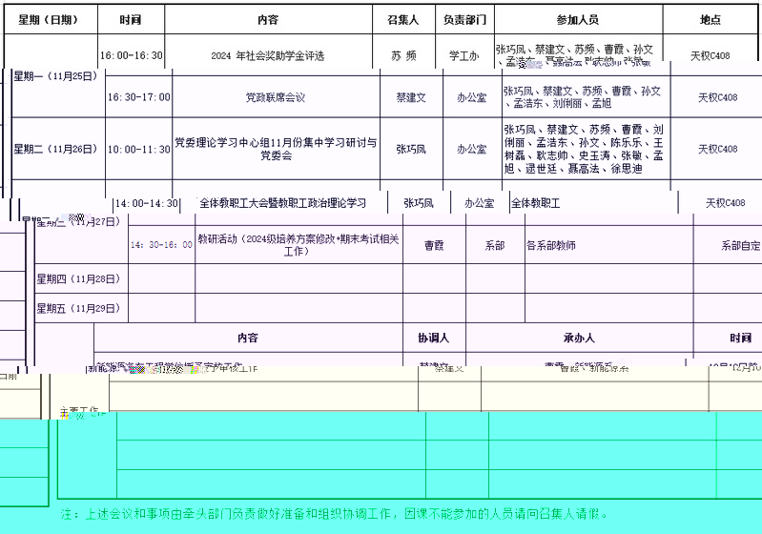Select the 14:00-14:30 time cell

coord(146,203)
